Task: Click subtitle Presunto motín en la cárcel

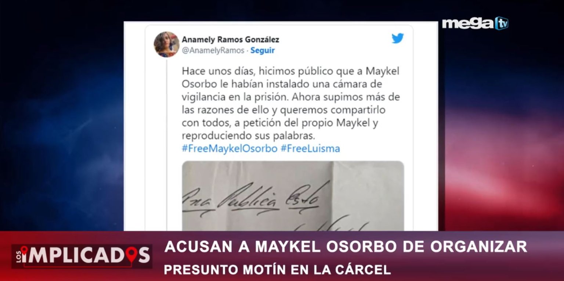Action: [x=277, y=270]
